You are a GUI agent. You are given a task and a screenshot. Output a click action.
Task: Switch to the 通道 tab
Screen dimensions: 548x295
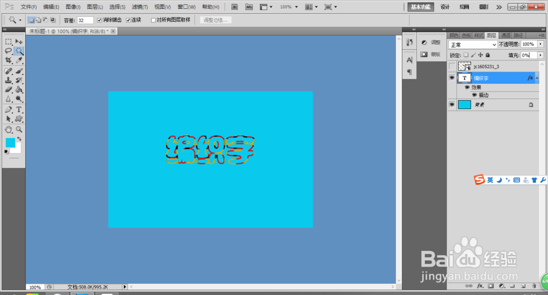pyautogui.click(x=505, y=35)
